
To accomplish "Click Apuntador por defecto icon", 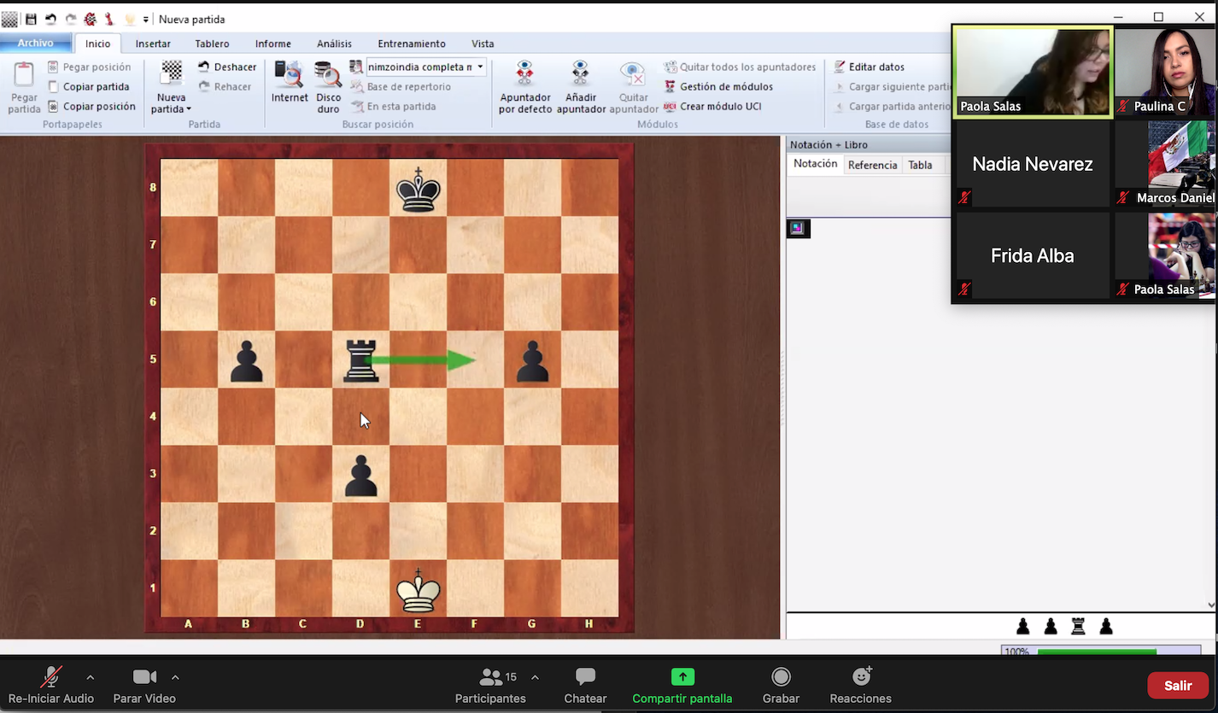I will pyautogui.click(x=525, y=75).
